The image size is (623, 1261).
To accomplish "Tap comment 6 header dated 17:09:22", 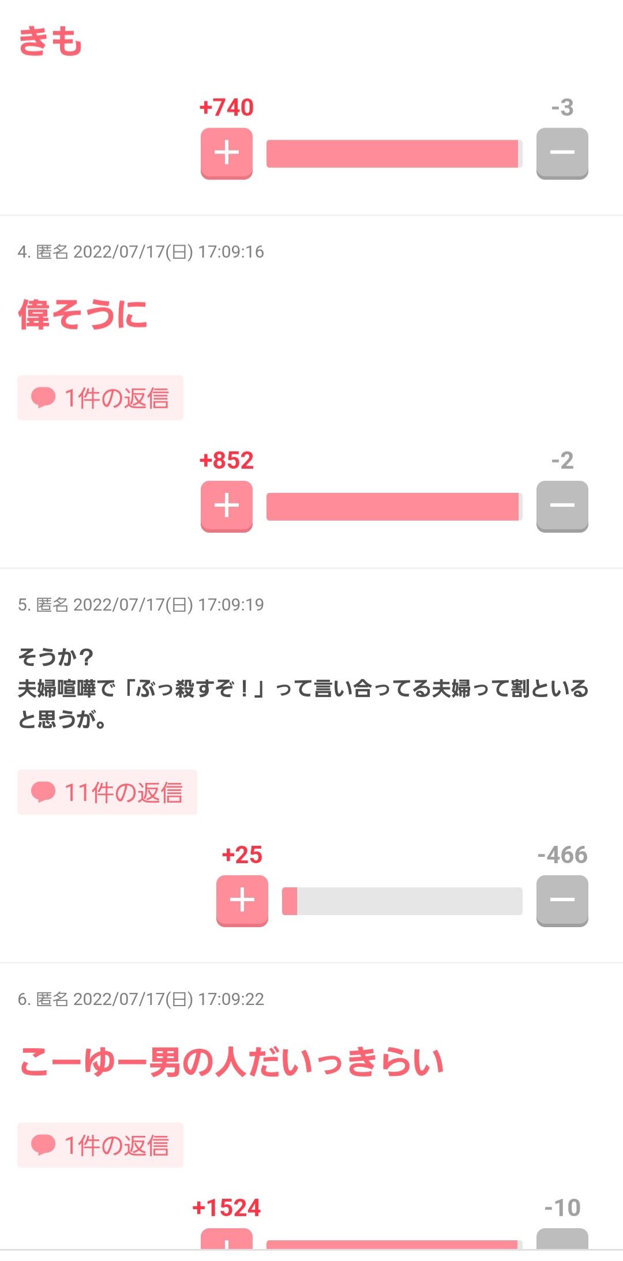I will tap(141, 999).
